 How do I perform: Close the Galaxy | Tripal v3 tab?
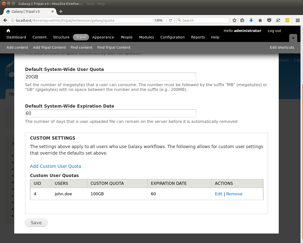coord(53,11)
